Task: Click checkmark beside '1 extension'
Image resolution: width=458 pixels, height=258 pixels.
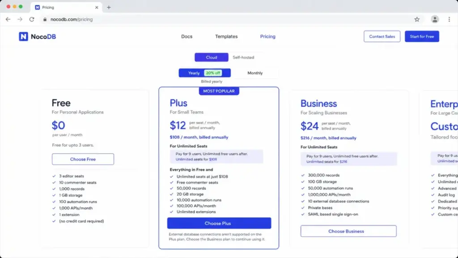Action: tap(54, 215)
